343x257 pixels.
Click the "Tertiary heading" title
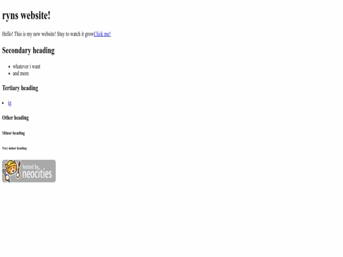[x=20, y=88]
